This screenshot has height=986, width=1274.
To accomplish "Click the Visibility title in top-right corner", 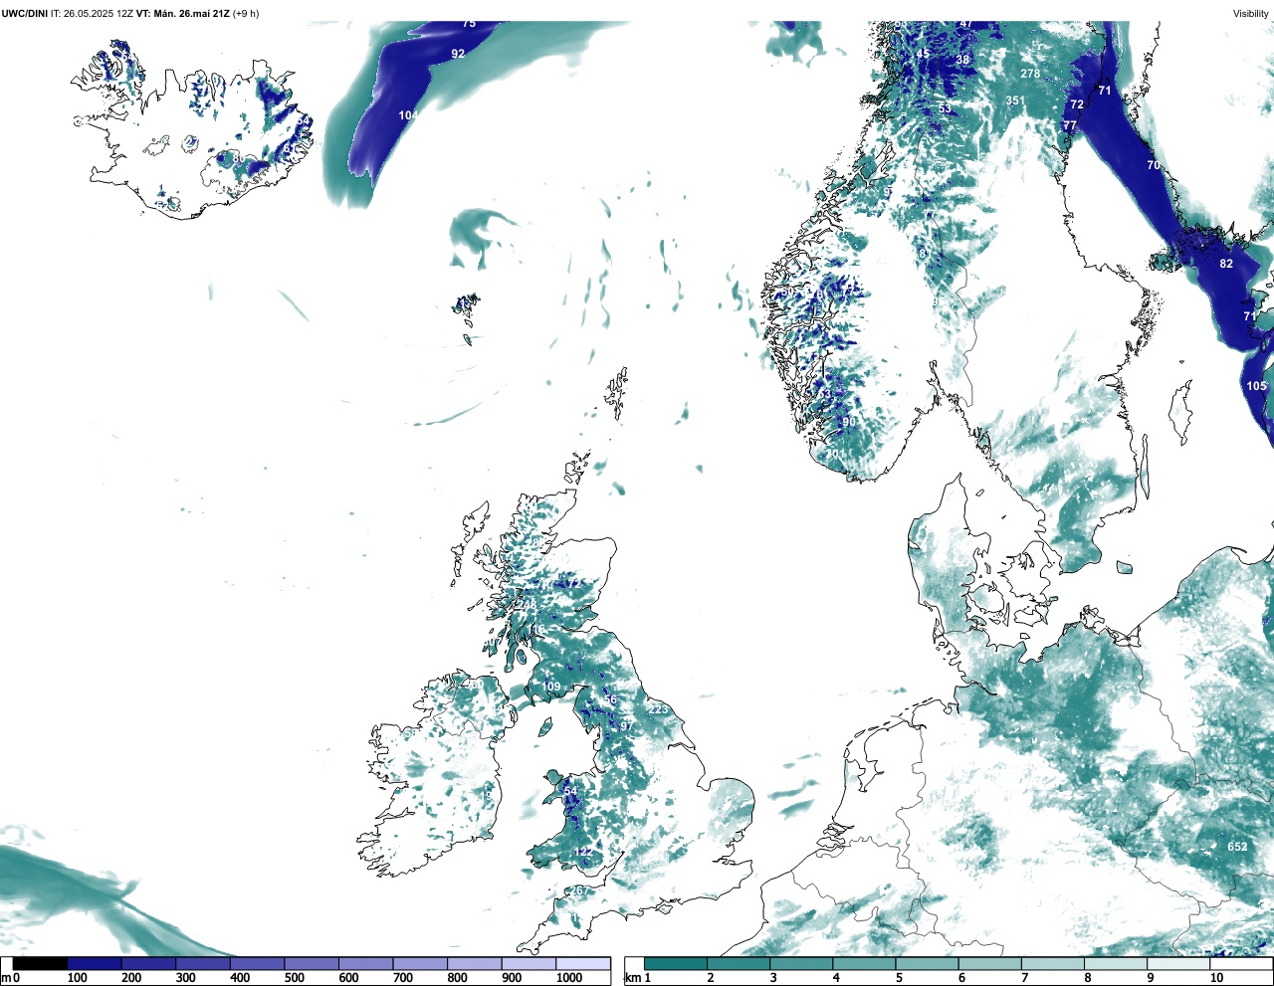I will pyautogui.click(x=1251, y=14).
